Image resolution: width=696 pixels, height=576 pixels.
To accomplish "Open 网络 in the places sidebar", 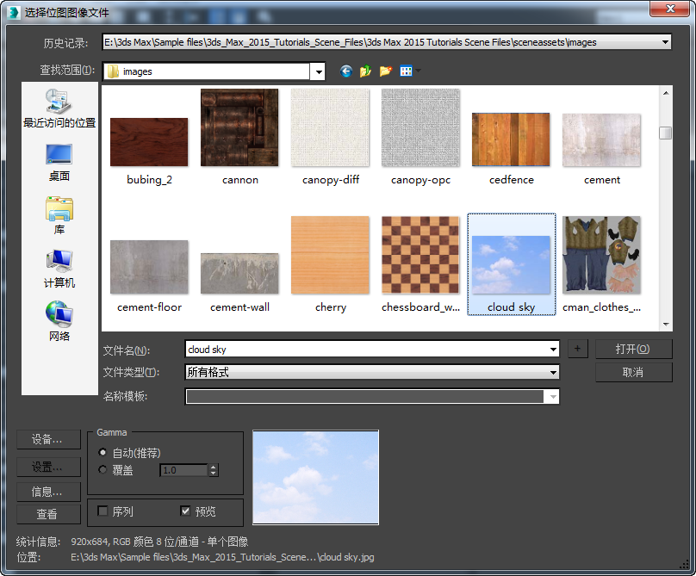I will [59, 321].
